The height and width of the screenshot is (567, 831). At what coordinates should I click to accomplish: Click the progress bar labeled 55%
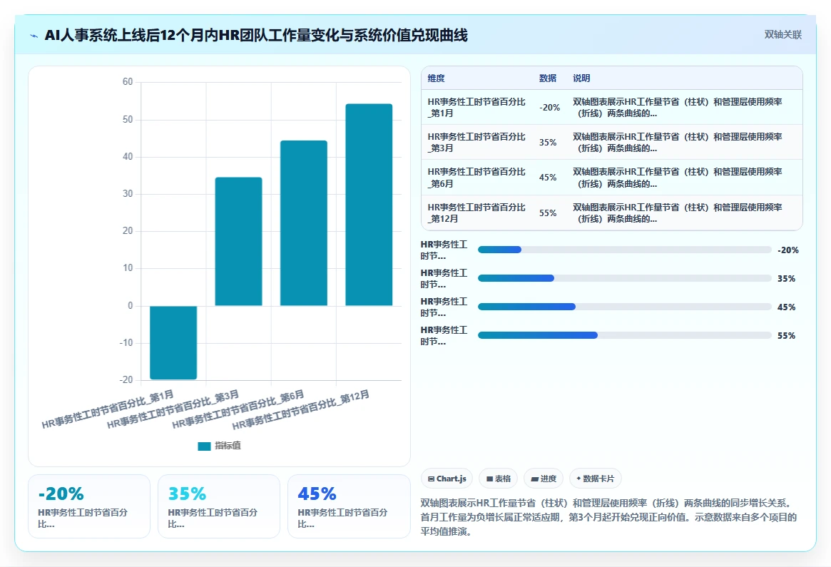pyautogui.click(x=624, y=335)
